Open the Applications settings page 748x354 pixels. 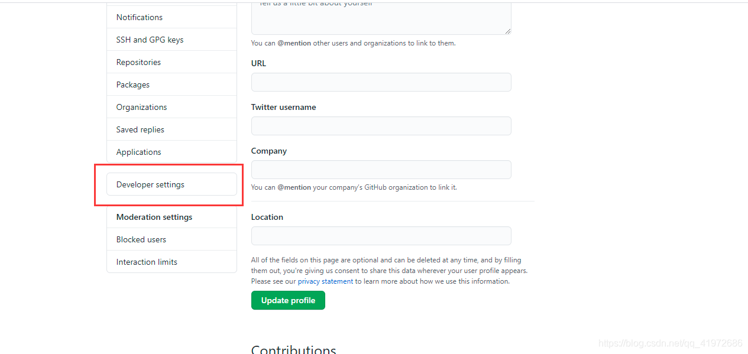coord(138,151)
